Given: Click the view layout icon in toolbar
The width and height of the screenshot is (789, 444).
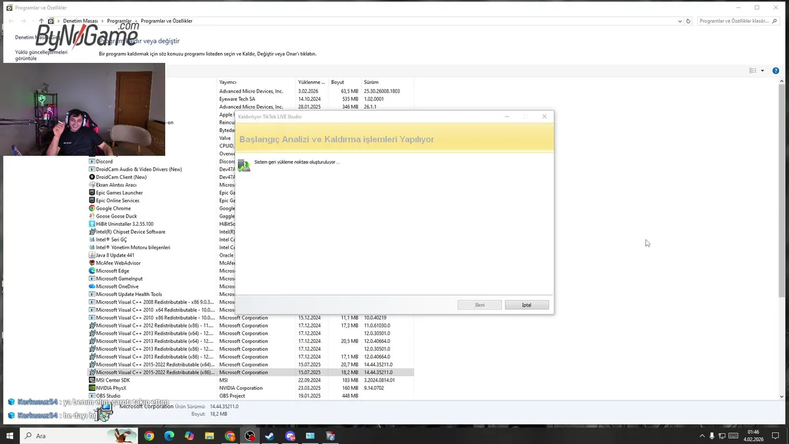Looking at the screenshot, I should pyautogui.click(x=753, y=71).
